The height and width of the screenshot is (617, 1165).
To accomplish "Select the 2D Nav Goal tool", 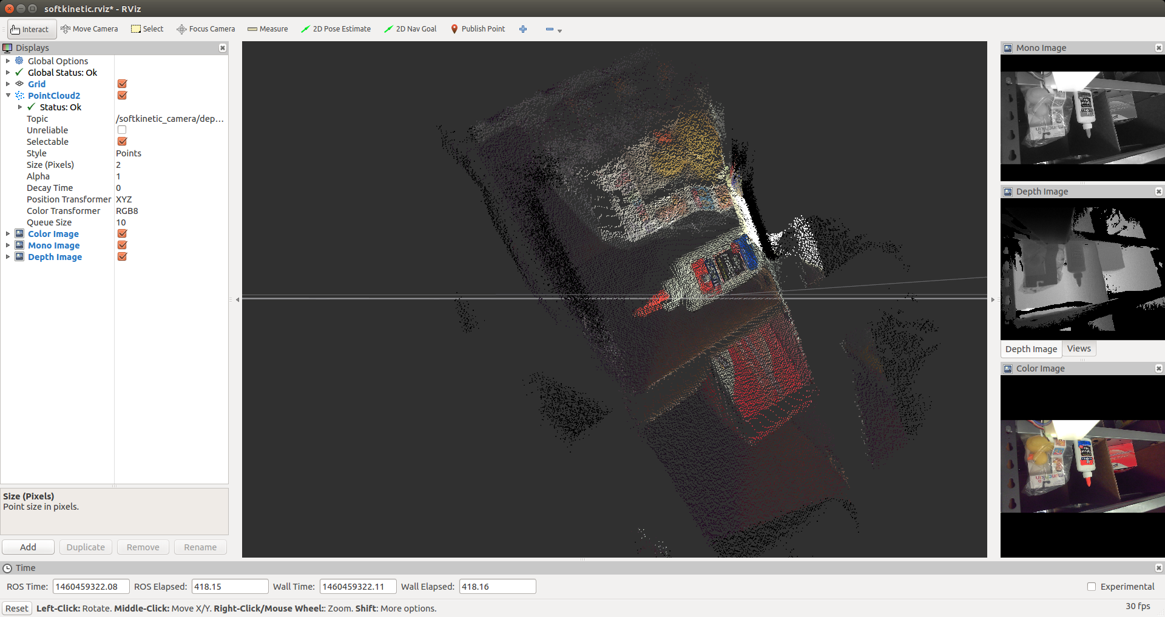I will coord(410,29).
